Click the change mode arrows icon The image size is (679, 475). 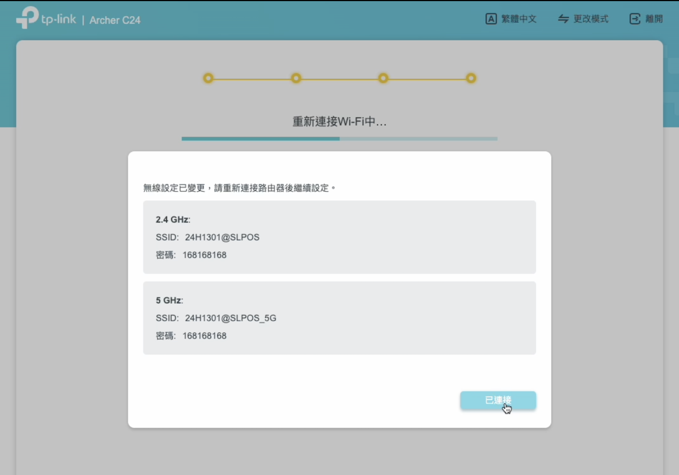563,19
